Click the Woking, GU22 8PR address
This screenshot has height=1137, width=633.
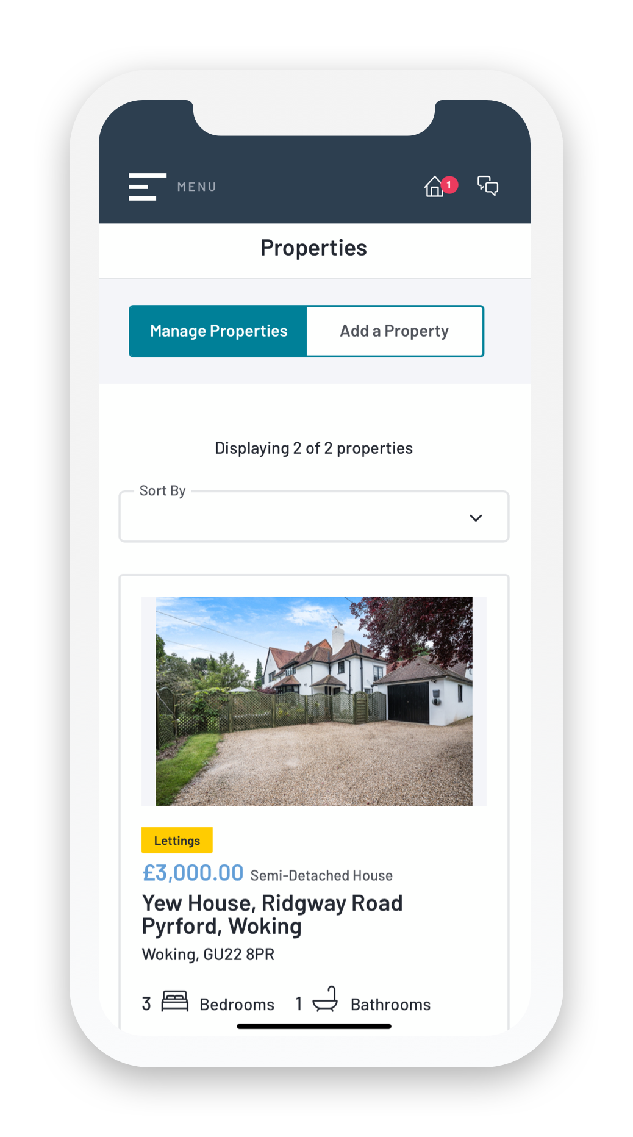click(208, 955)
